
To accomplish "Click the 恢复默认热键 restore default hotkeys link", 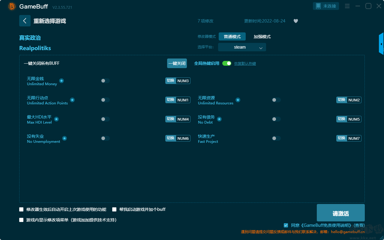I will coord(245,64).
